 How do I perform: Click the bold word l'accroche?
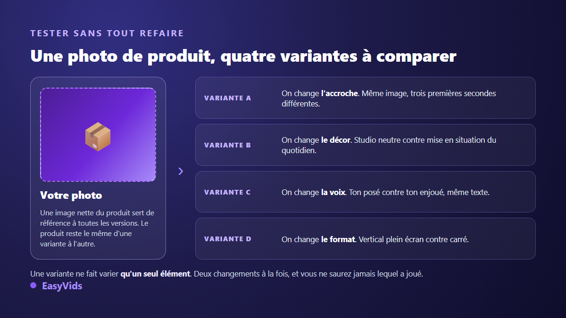340,93
